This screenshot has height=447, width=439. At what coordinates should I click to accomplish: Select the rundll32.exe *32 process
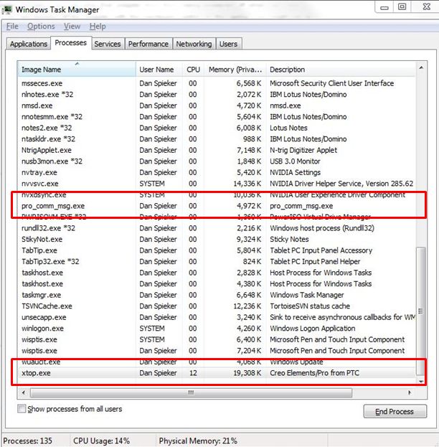[x=216, y=228]
